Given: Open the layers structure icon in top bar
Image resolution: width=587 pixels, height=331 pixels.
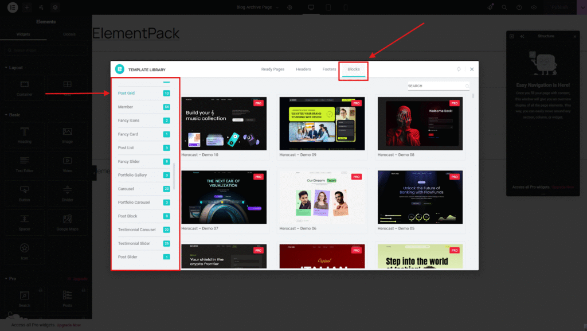Looking at the screenshot, I should (x=55, y=7).
